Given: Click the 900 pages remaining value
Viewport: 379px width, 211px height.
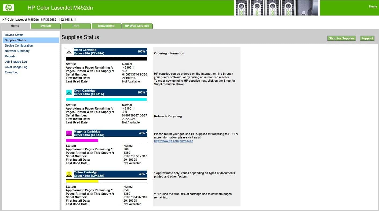Looking at the screenshot, I should (x=126, y=149).
